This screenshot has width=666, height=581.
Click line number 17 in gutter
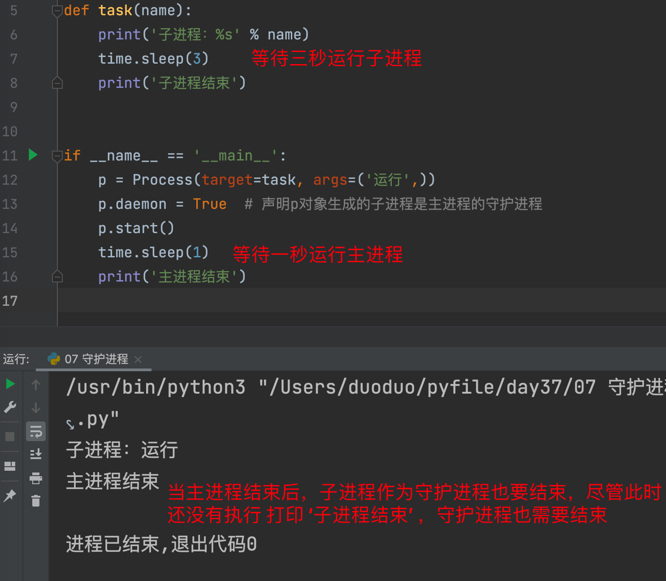click(x=10, y=301)
